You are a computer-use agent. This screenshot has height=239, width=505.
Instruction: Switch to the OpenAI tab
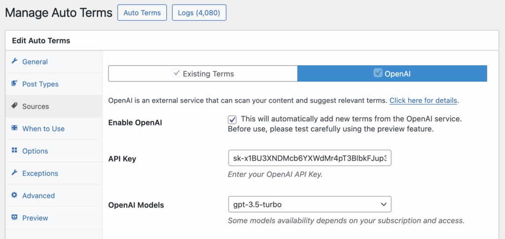392,74
